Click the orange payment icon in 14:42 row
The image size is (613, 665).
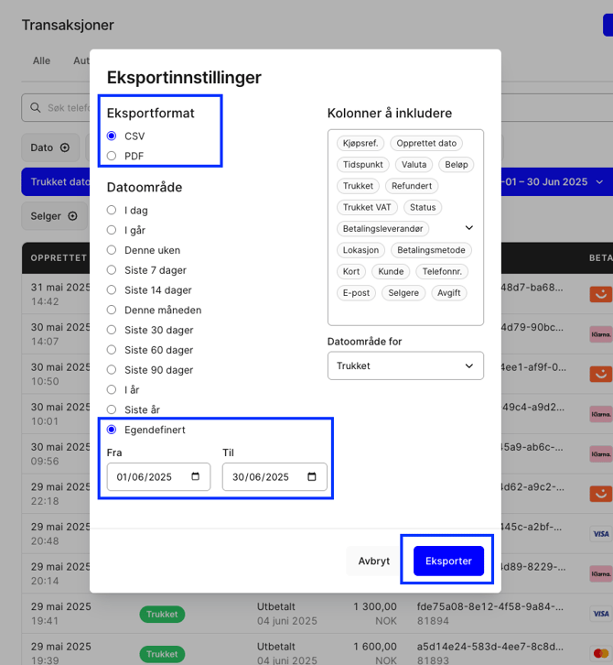pyautogui.click(x=601, y=294)
